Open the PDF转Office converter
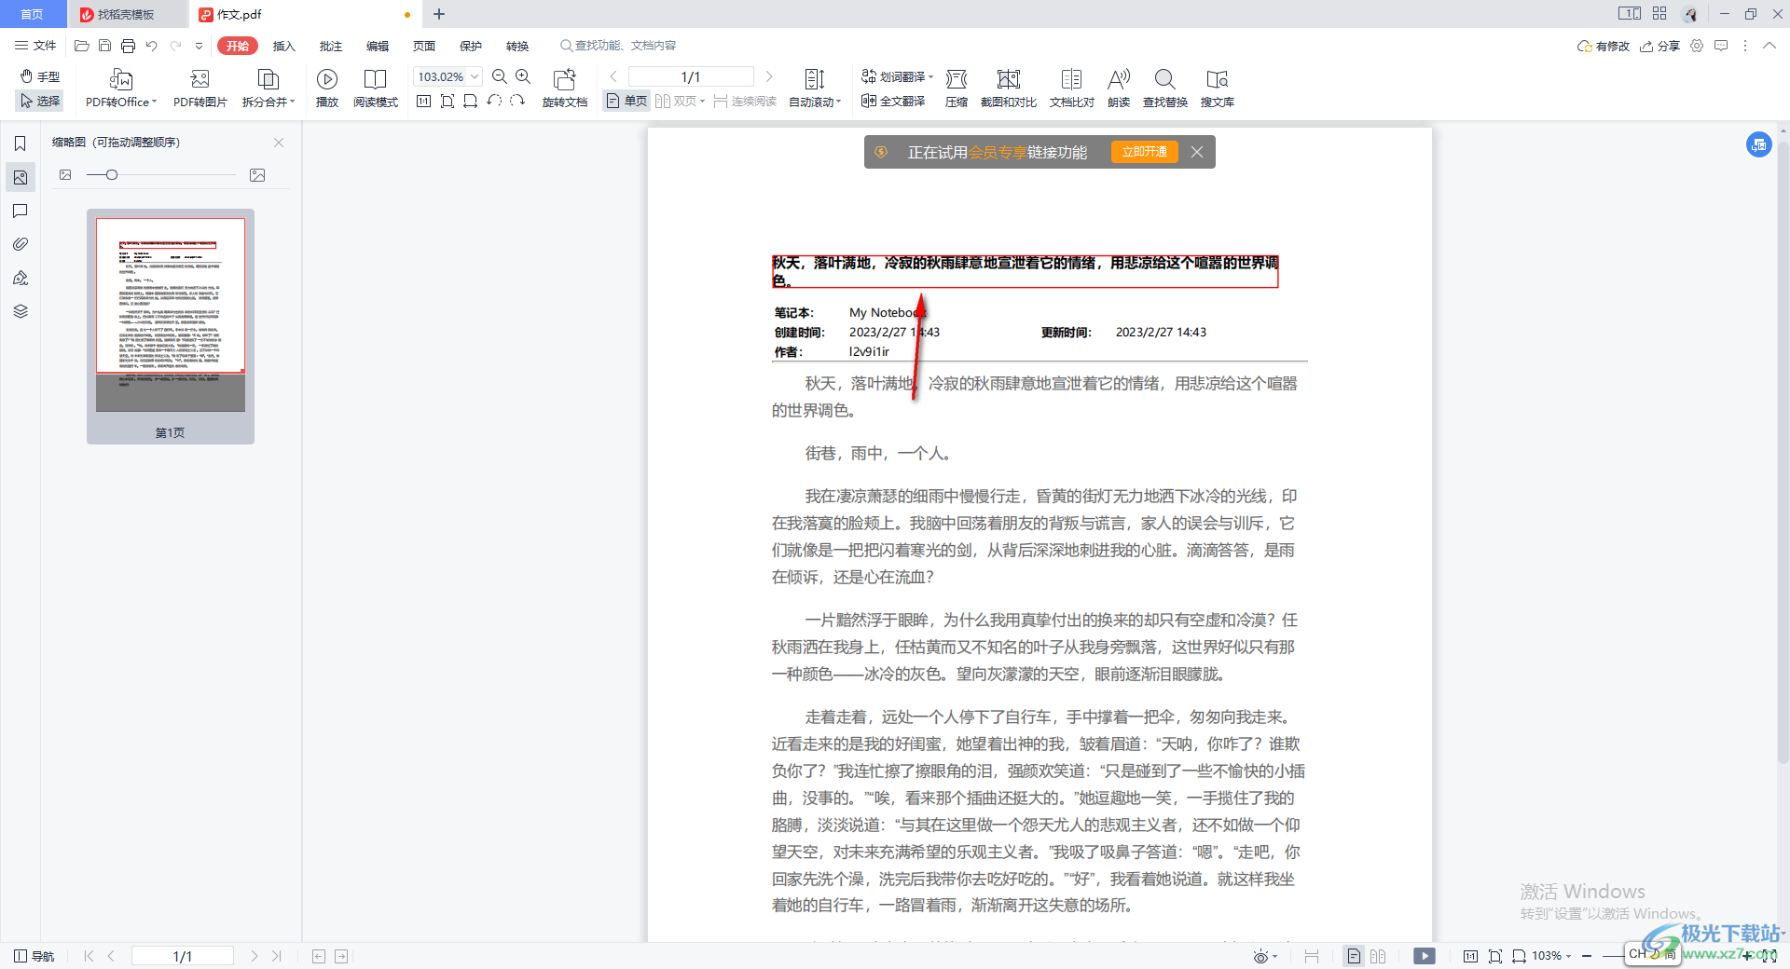 (x=121, y=89)
